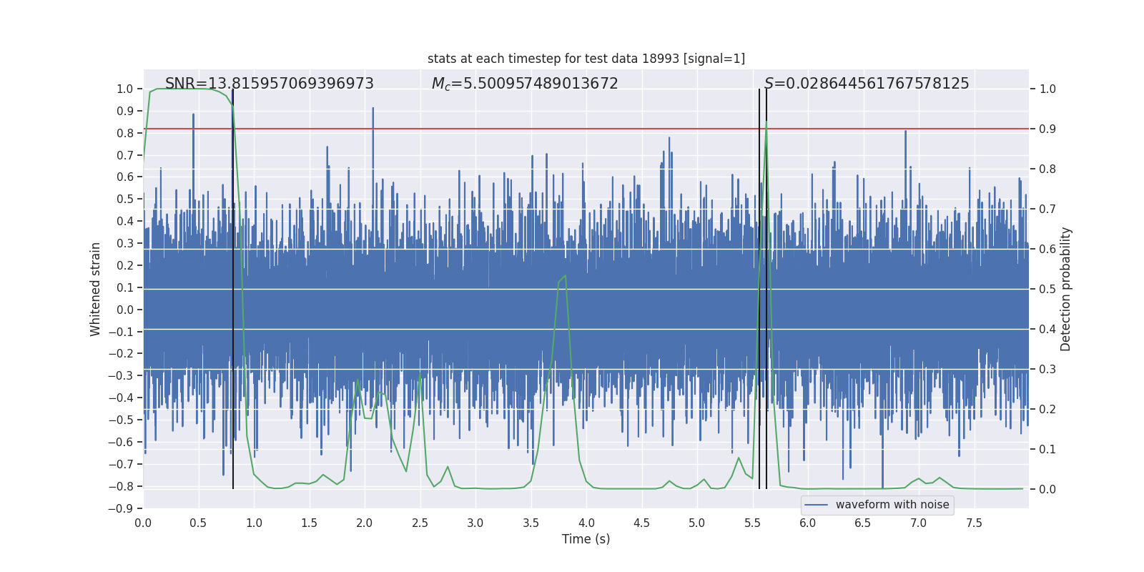Click the 0.8 tick on the whitened strain axis
The image size is (1144, 572).
pos(125,134)
